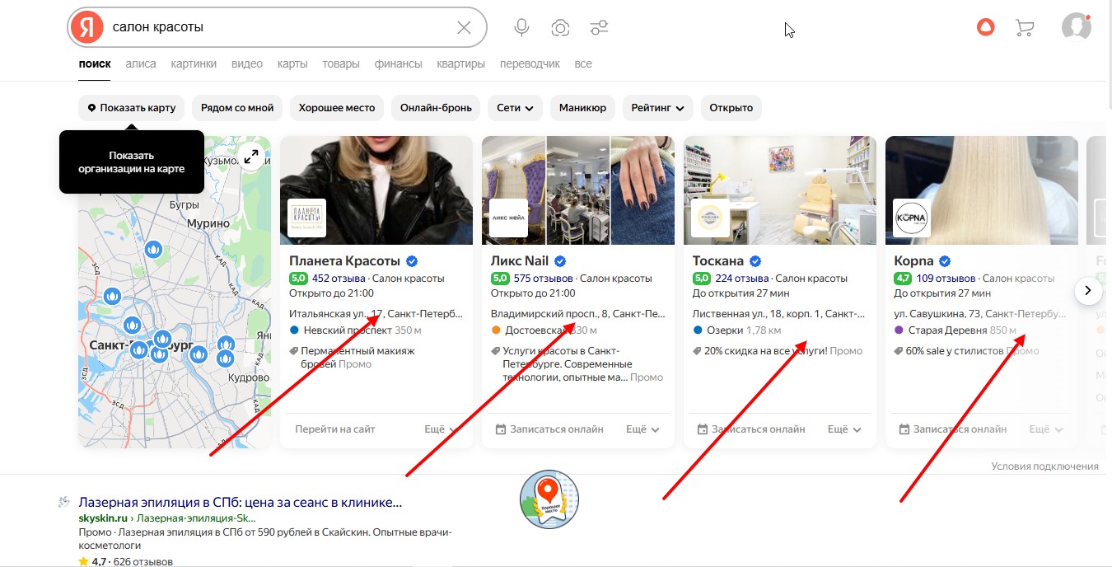Toggle the Онлайн-бронь filter
The image size is (1112, 567).
click(x=436, y=108)
